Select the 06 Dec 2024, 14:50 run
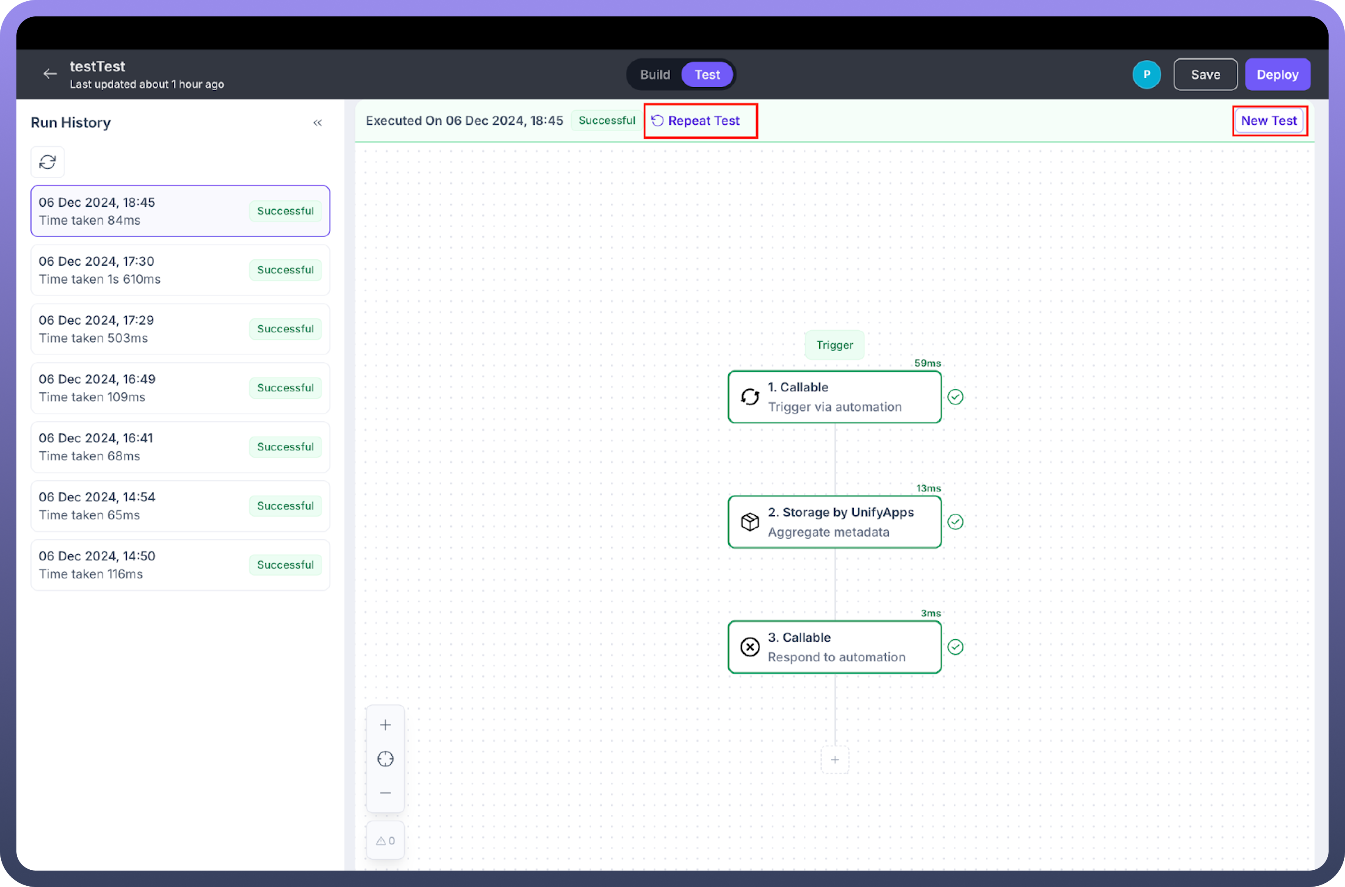 pos(180,565)
